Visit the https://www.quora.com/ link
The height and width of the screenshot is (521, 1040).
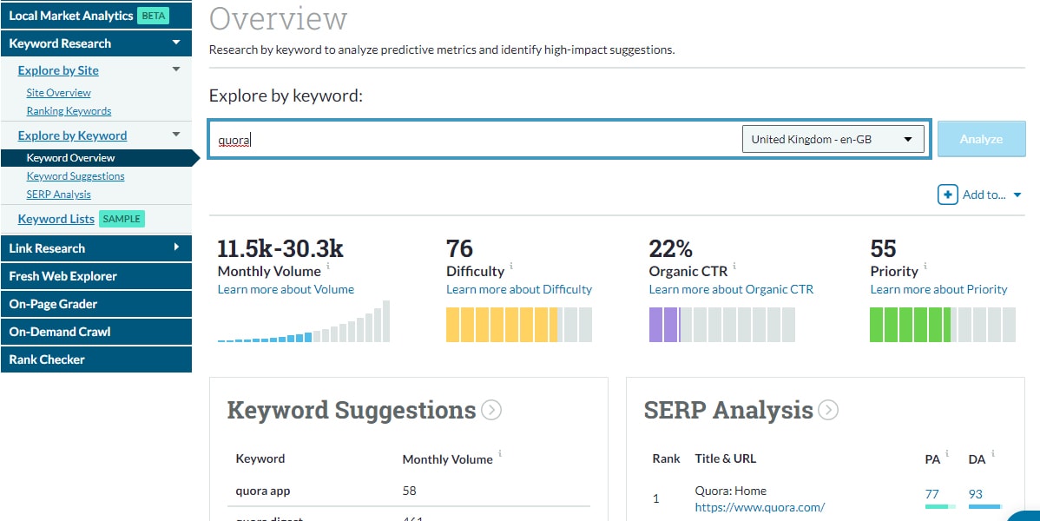[760, 506]
